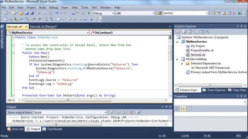The image size is (248, 139).
Task: Toggle Word Wrap icon in Output panel
Action: [x=138, y=112]
